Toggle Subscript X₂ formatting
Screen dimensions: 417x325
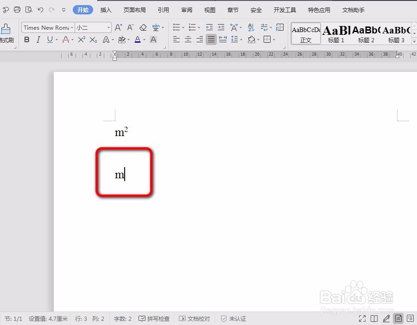click(93, 40)
